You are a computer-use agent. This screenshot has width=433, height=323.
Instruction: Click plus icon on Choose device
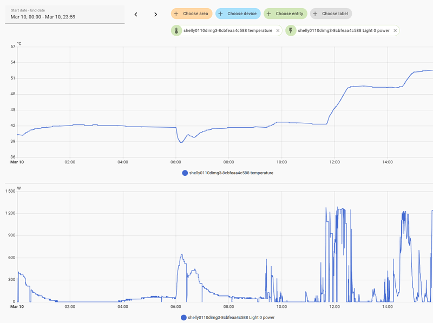coord(221,14)
